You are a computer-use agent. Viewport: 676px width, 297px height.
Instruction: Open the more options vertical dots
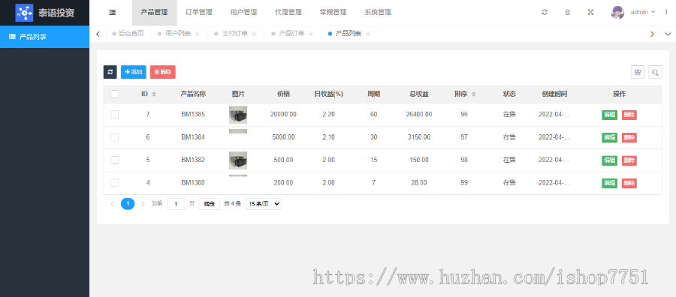tap(666, 13)
